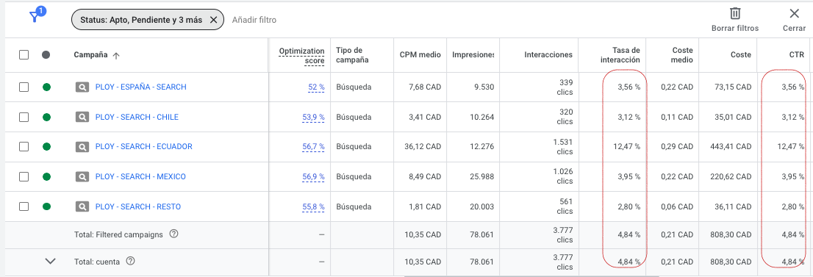Click help icon next to Total: Filtered campaigns

coord(174,234)
